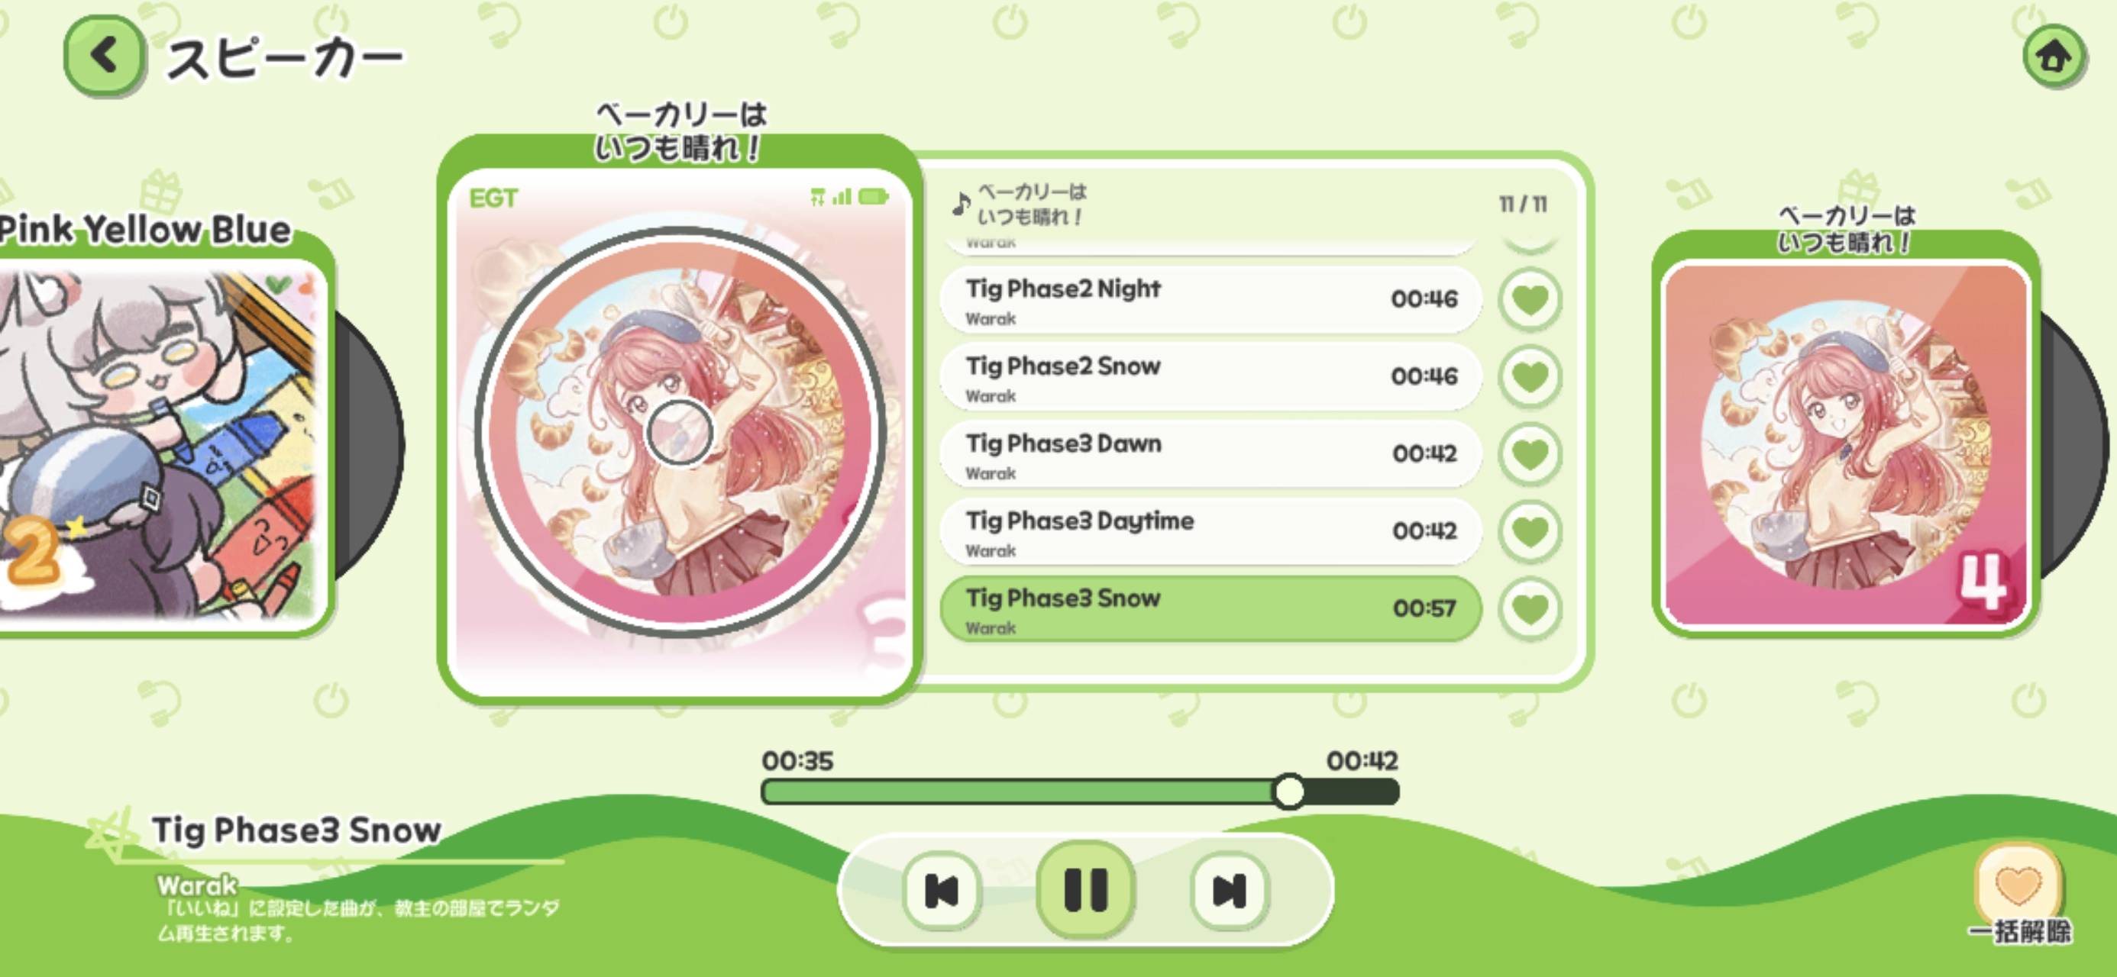Toggle like on Tig Phase3 Dawn

click(x=1530, y=453)
